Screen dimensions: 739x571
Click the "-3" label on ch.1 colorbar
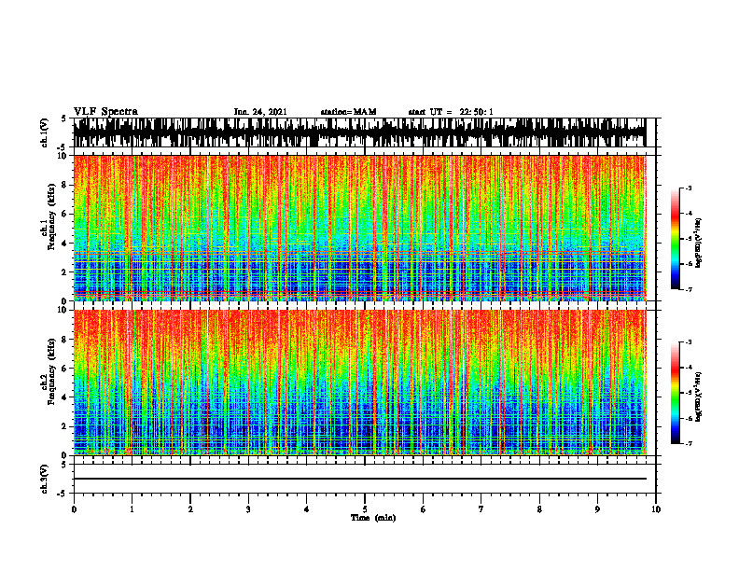(x=689, y=188)
